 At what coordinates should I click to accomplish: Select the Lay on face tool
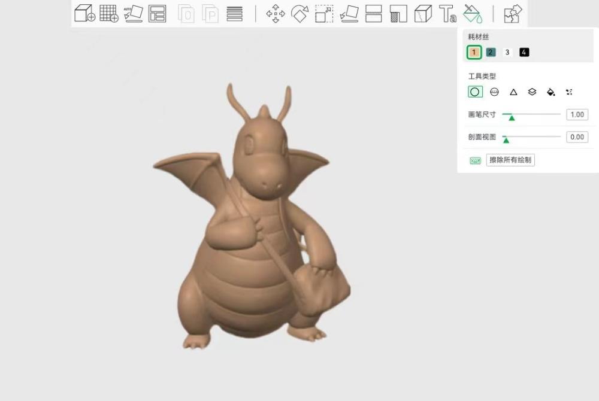click(349, 13)
